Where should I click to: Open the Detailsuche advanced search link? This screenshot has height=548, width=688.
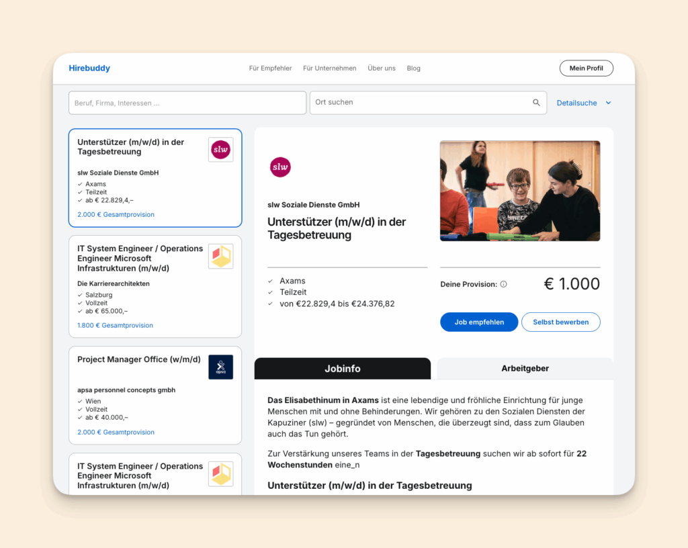pyautogui.click(x=576, y=103)
